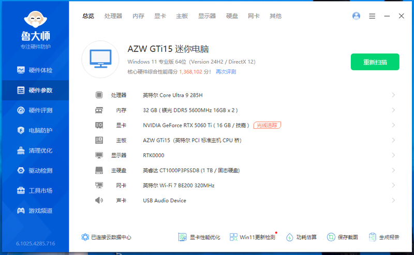
Task: Switch to the 显卡 tab
Action: (x=160, y=16)
